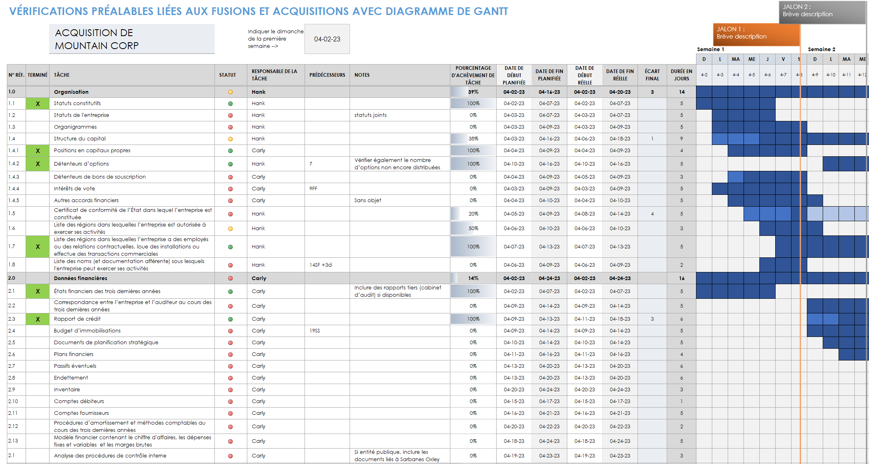Select the 20% completion cell for row 1.5

(x=473, y=214)
